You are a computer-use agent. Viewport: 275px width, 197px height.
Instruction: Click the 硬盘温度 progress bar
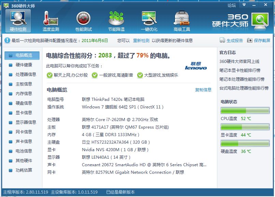[245, 143]
